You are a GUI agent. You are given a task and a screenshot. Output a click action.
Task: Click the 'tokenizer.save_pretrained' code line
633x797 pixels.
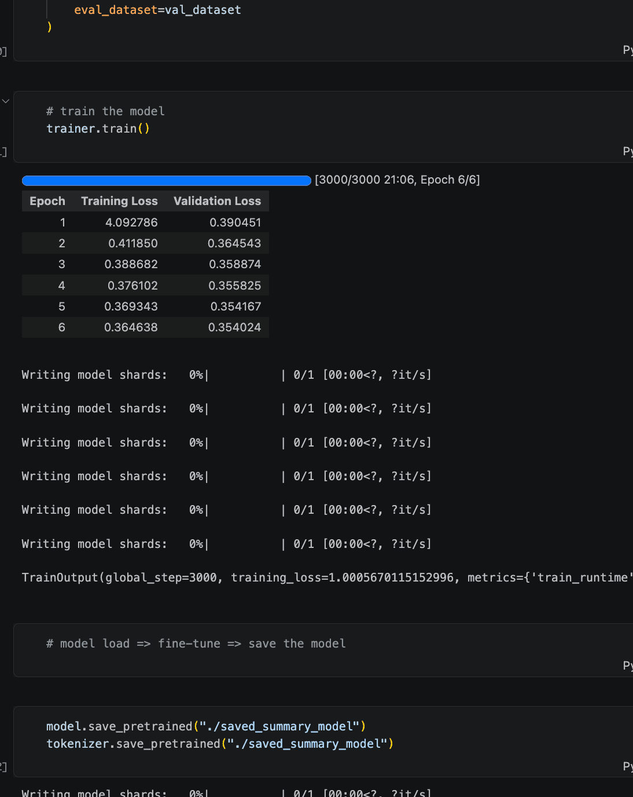(x=220, y=744)
